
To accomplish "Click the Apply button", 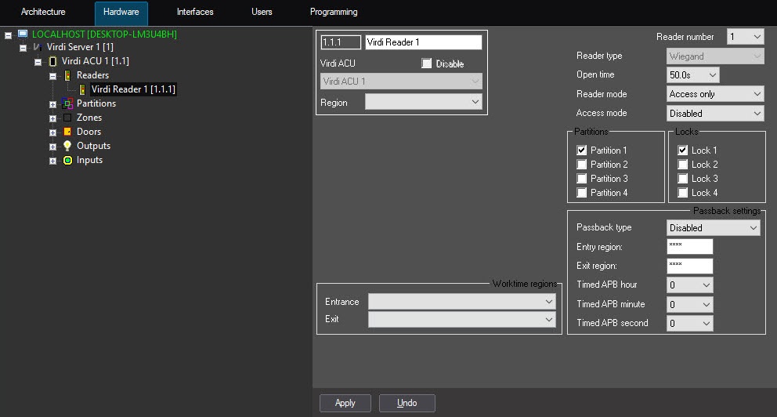I will (x=345, y=403).
